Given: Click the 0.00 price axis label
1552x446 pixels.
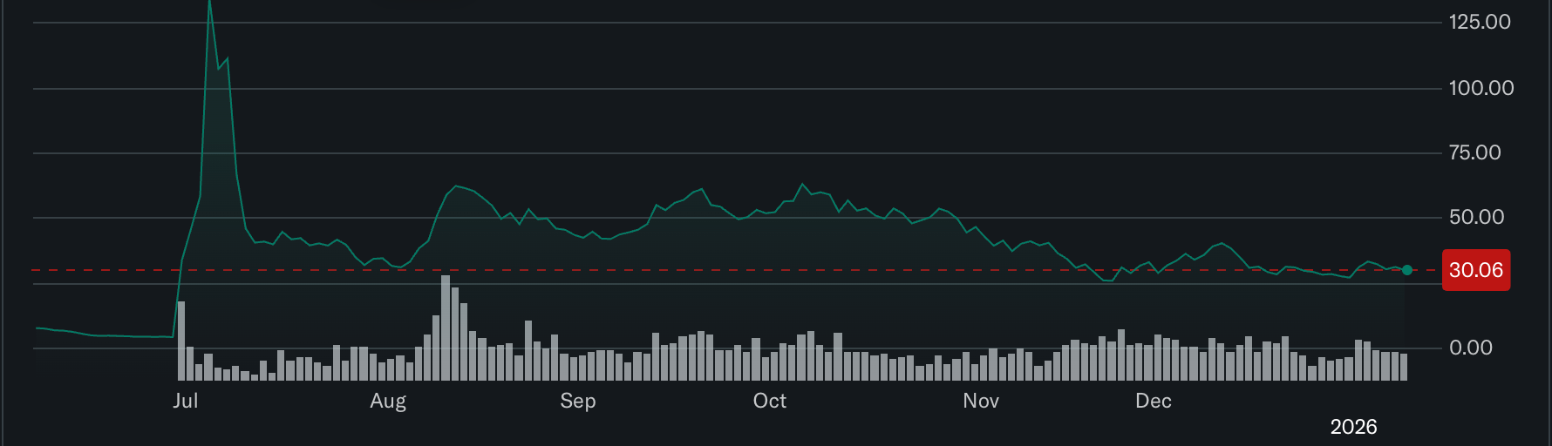Looking at the screenshot, I should [1470, 348].
